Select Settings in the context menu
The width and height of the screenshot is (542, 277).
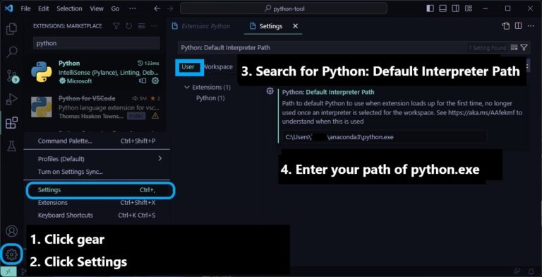click(100, 190)
